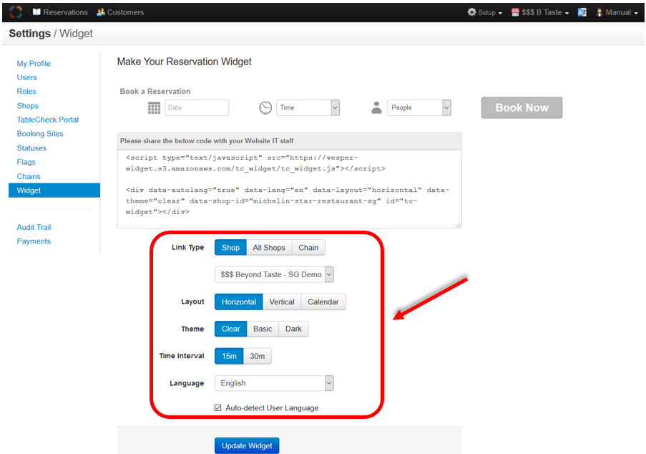Click the Setup gear icon
Screen dimensions: 646x454
(x=471, y=12)
